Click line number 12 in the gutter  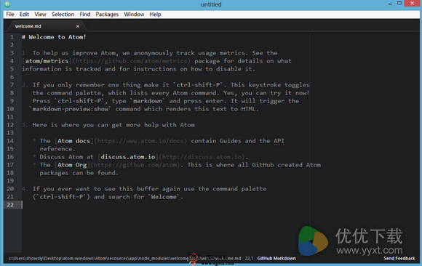coord(10,125)
